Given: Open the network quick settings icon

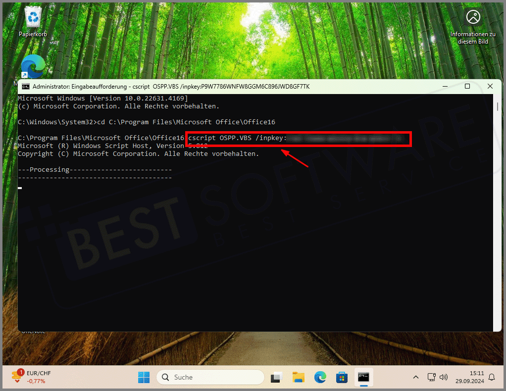Looking at the screenshot, I should (431, 377).
